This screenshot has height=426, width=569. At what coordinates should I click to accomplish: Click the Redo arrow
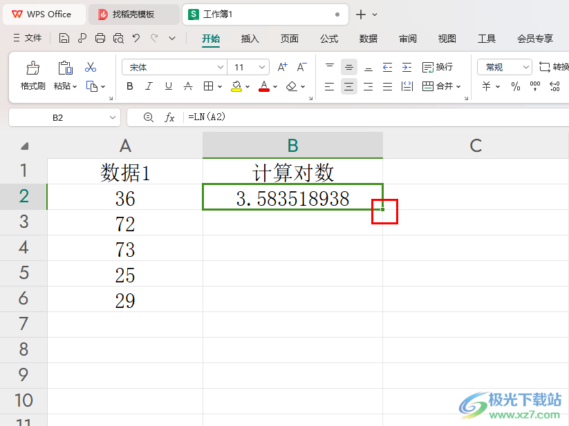coord(154,38)
